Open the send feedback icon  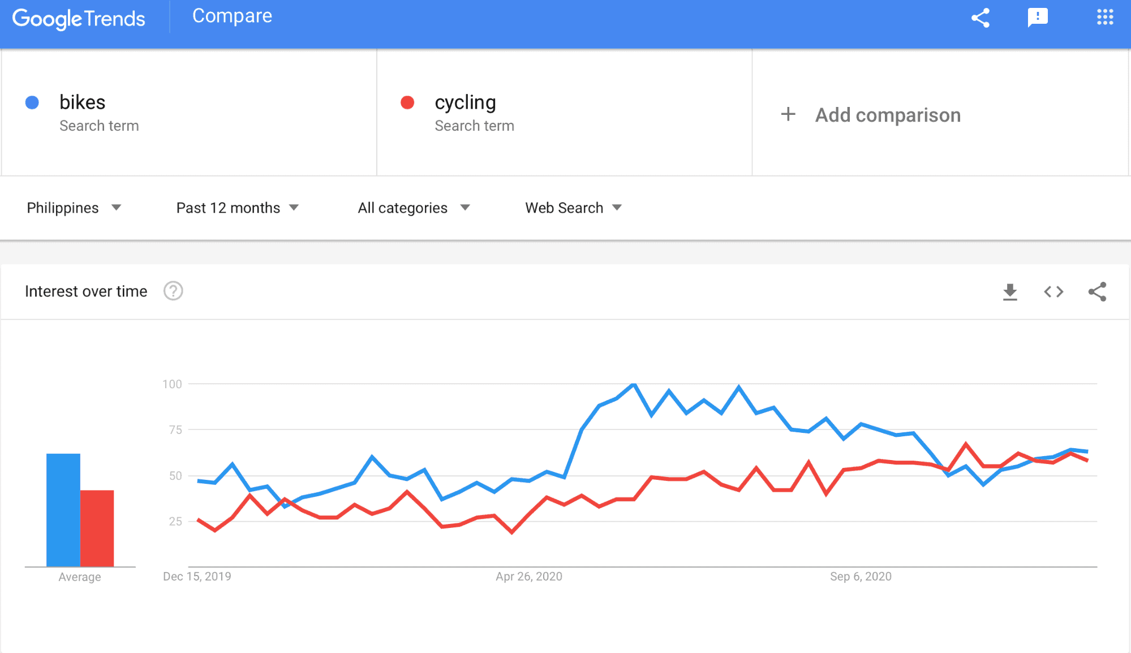pos(1038,18)
